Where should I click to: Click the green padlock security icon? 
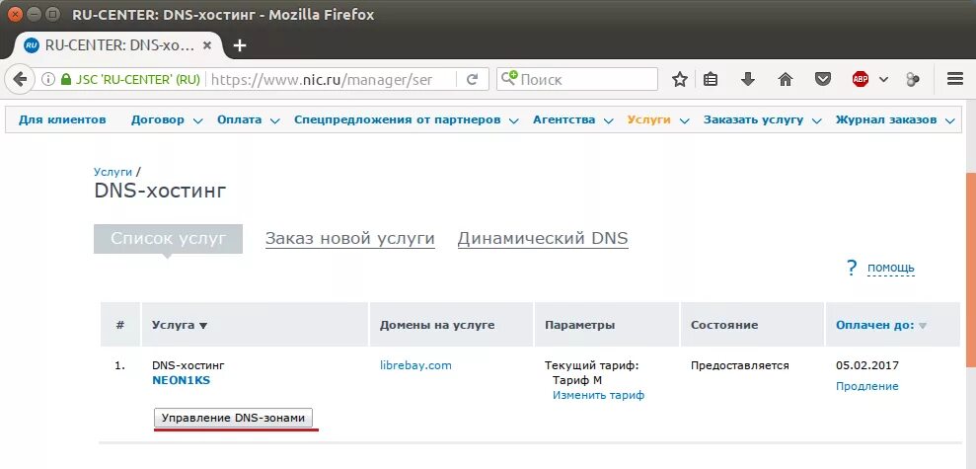(65, 79)
